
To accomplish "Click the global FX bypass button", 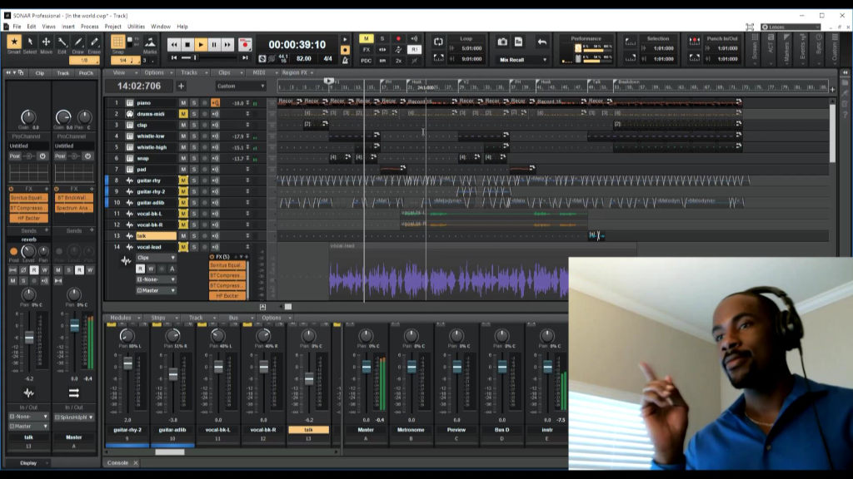I will [x=367, y=49].
